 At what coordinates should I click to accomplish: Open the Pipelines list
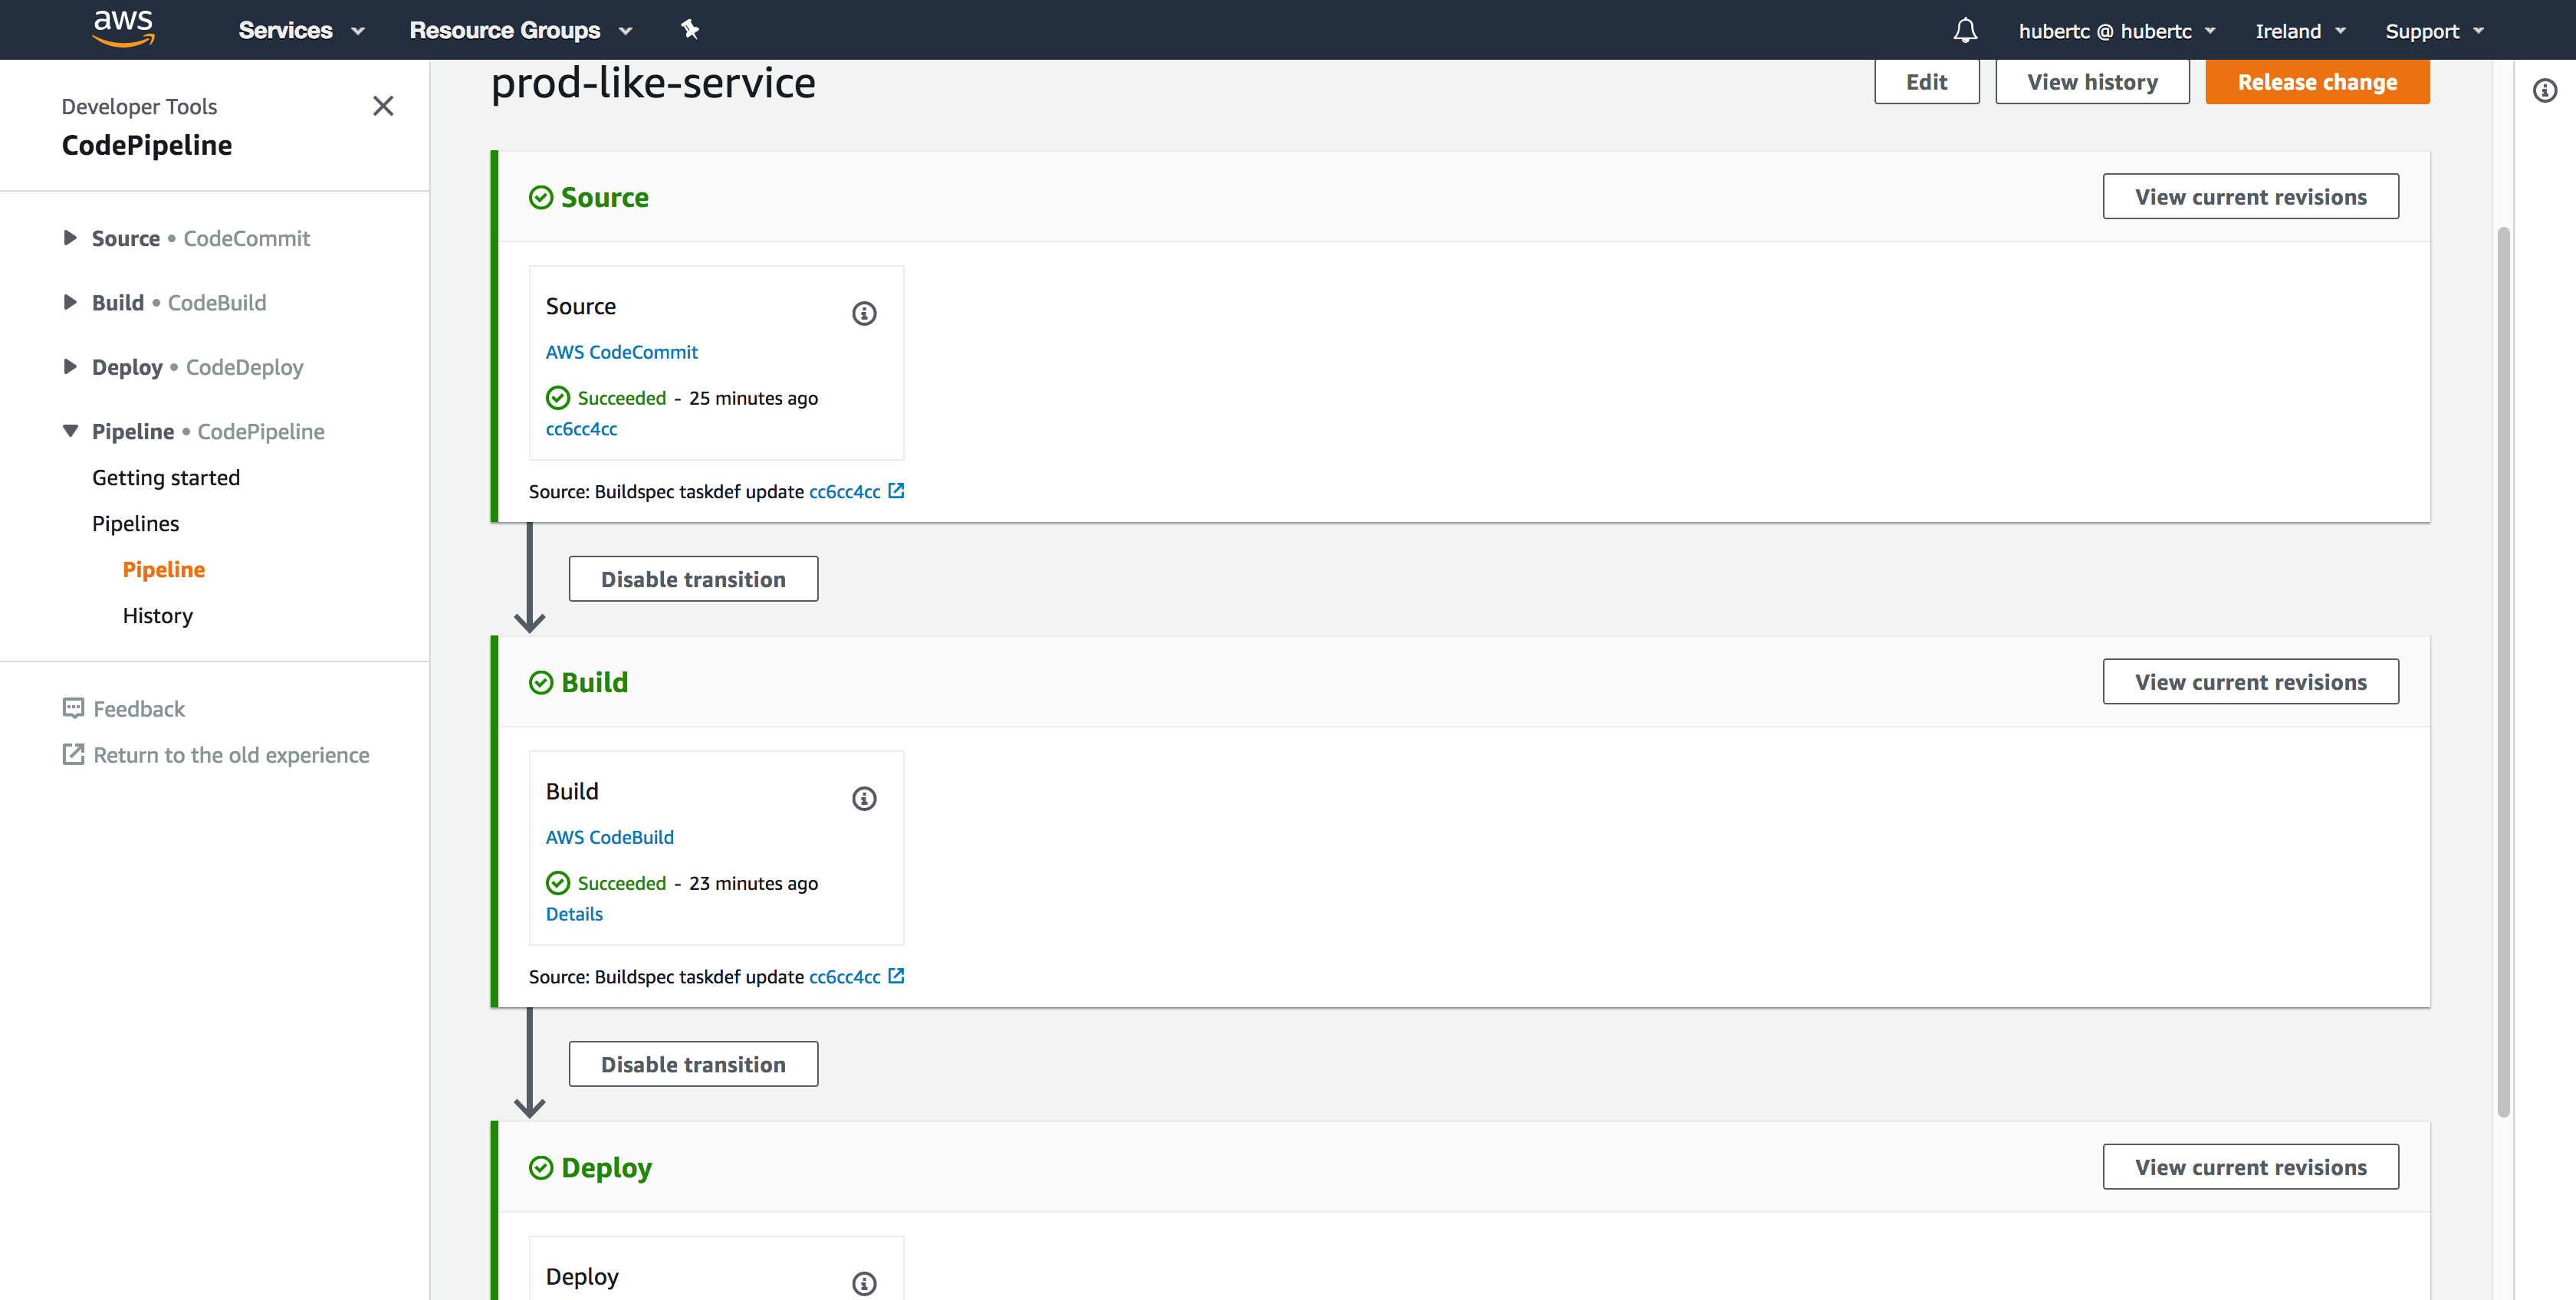point(136,524)
